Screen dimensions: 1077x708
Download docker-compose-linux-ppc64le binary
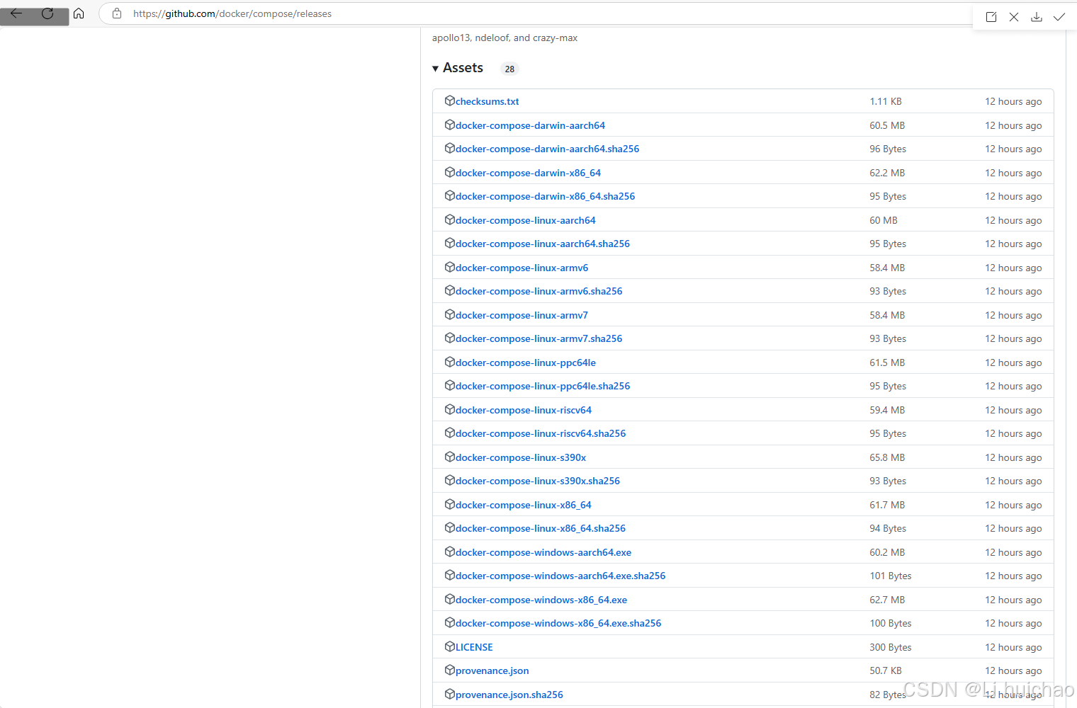(525, 362)
